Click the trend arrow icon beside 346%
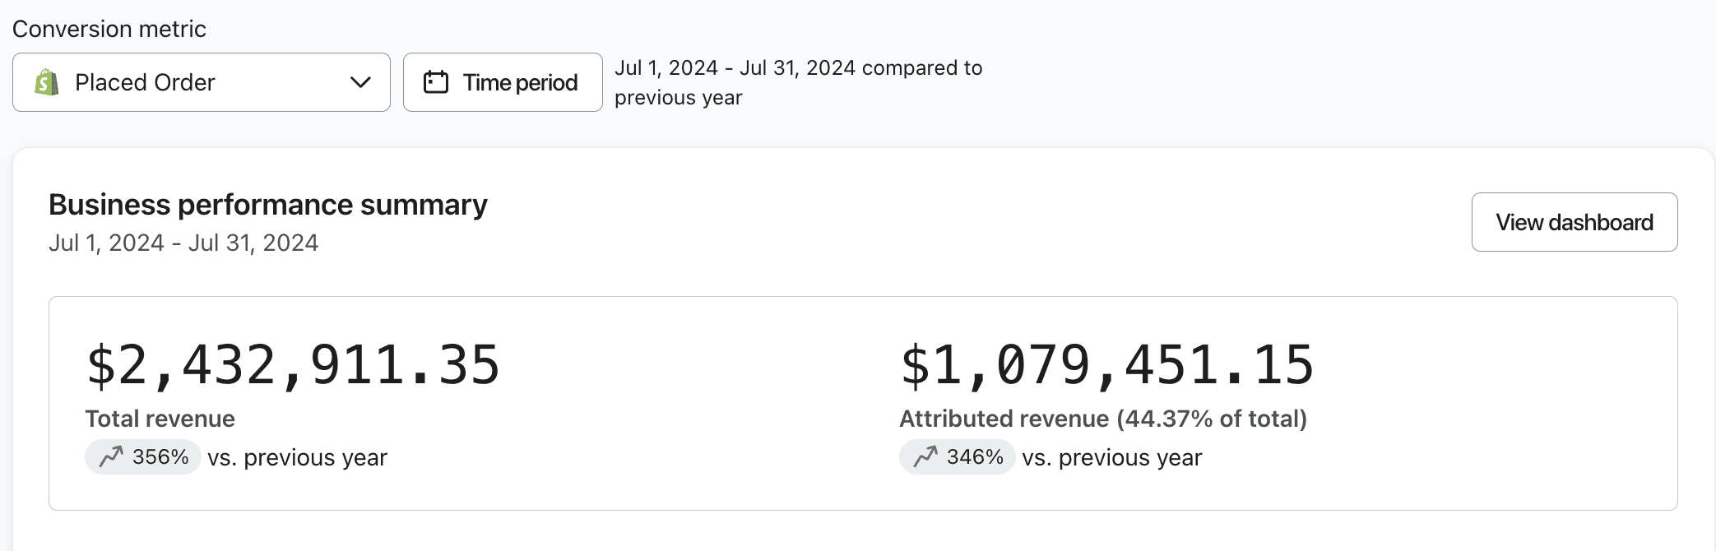 click(925, 456)
